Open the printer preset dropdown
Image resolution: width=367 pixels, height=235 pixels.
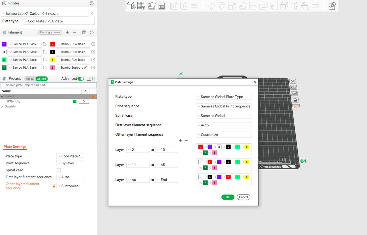coord(45,14)
